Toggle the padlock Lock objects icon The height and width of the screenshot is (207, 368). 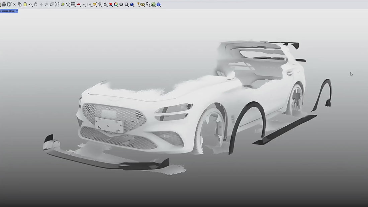click(105, 4)
